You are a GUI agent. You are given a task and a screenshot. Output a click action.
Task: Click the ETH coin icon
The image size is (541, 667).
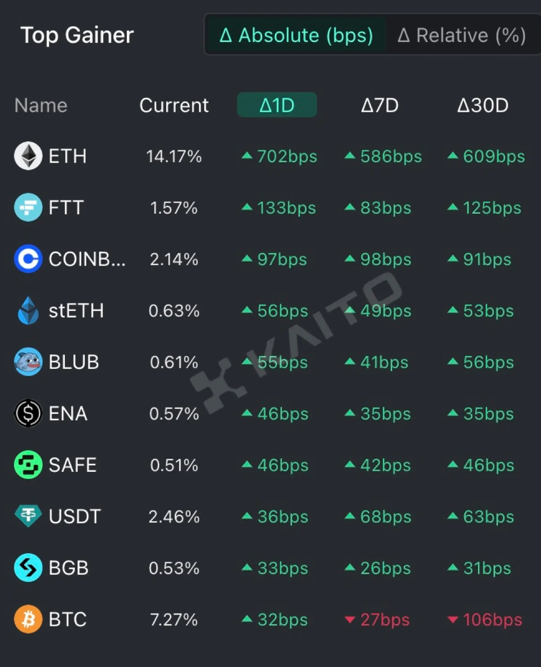coord(28,156)
